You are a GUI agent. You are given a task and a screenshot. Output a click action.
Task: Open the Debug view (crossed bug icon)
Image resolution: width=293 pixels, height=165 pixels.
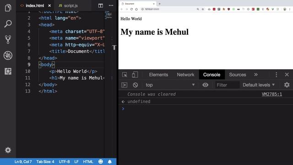point(8,55)
